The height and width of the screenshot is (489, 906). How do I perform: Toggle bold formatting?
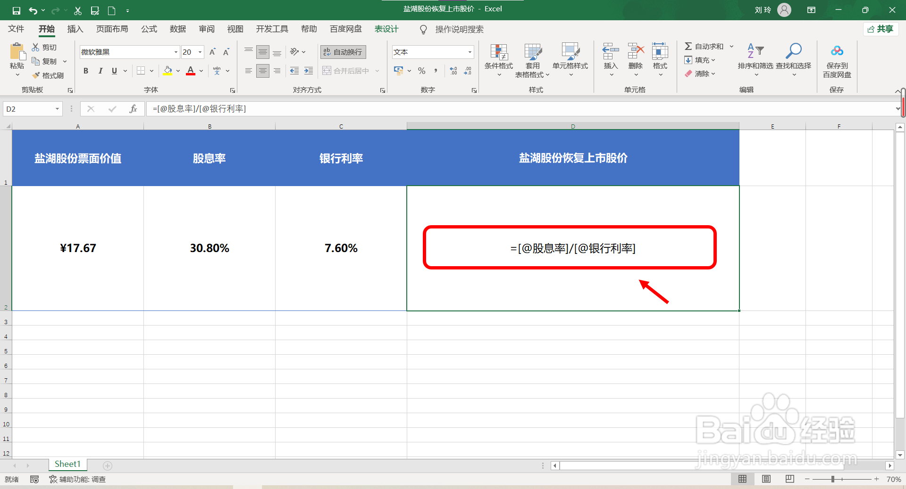tap(86, 71)
